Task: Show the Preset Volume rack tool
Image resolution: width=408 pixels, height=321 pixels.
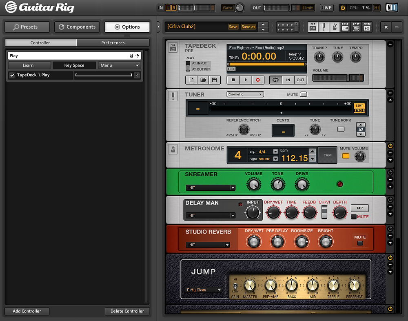Action: coord(345,27)
